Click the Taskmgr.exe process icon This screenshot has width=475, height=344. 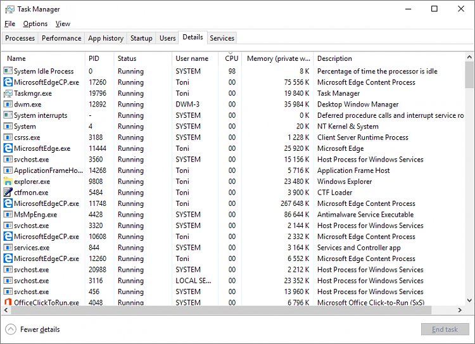point(8,93)
